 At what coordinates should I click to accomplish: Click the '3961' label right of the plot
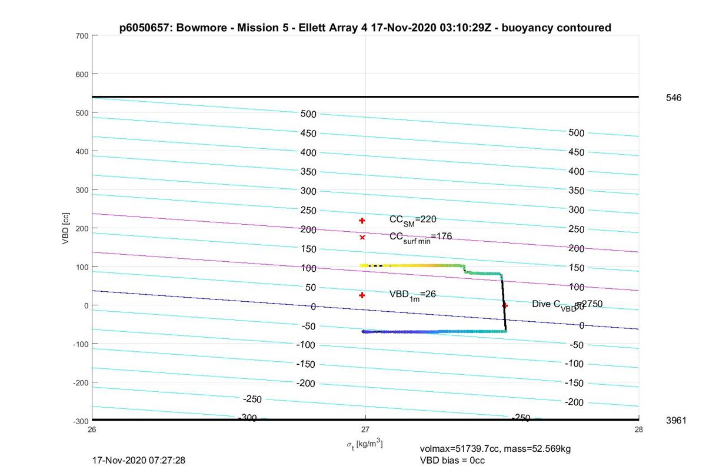coord(676,421)
